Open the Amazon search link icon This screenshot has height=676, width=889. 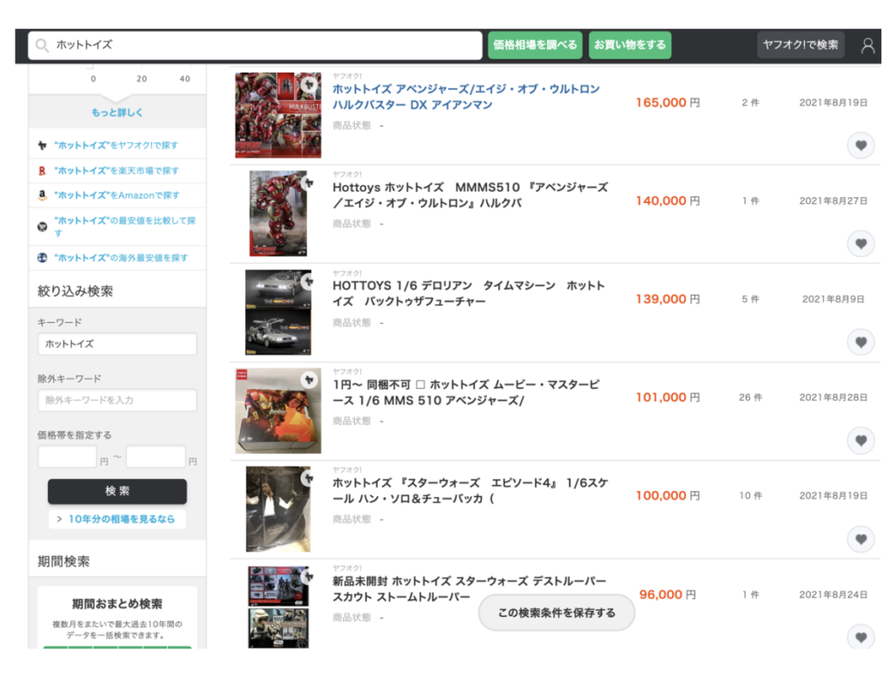point(43,195)
